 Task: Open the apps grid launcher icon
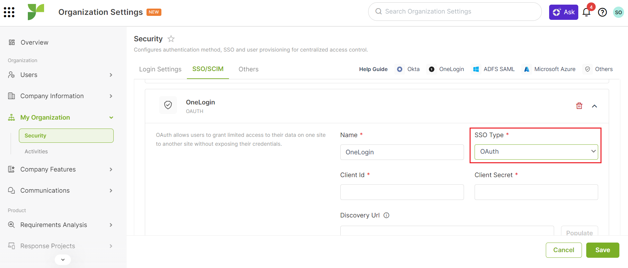(9, 12)
